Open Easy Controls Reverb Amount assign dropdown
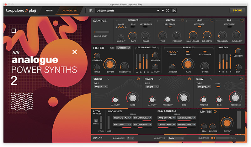Image resolution: width=251 pixels, height=147 pixels. click(186, 125)
